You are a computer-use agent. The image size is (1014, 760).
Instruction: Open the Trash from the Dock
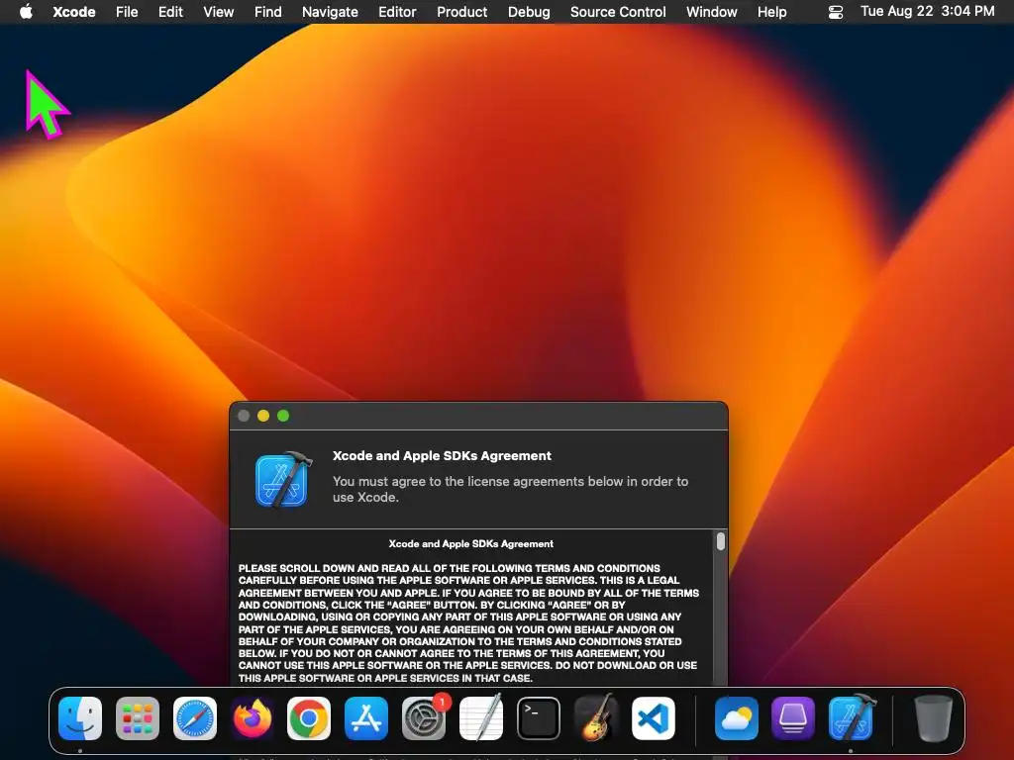(x=933, y=718)
